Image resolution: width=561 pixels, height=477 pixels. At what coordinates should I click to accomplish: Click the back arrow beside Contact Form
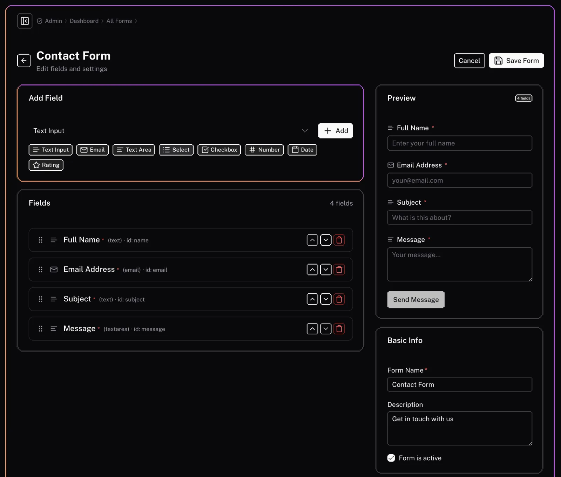[x=24, y=61]
